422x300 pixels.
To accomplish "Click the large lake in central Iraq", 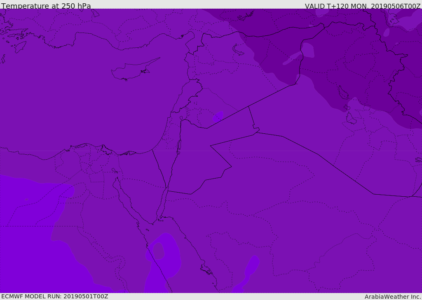I will (x=343, y=93).
